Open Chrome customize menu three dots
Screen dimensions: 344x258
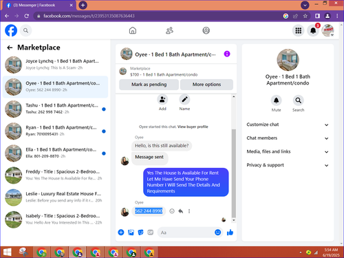pos(337,16)
